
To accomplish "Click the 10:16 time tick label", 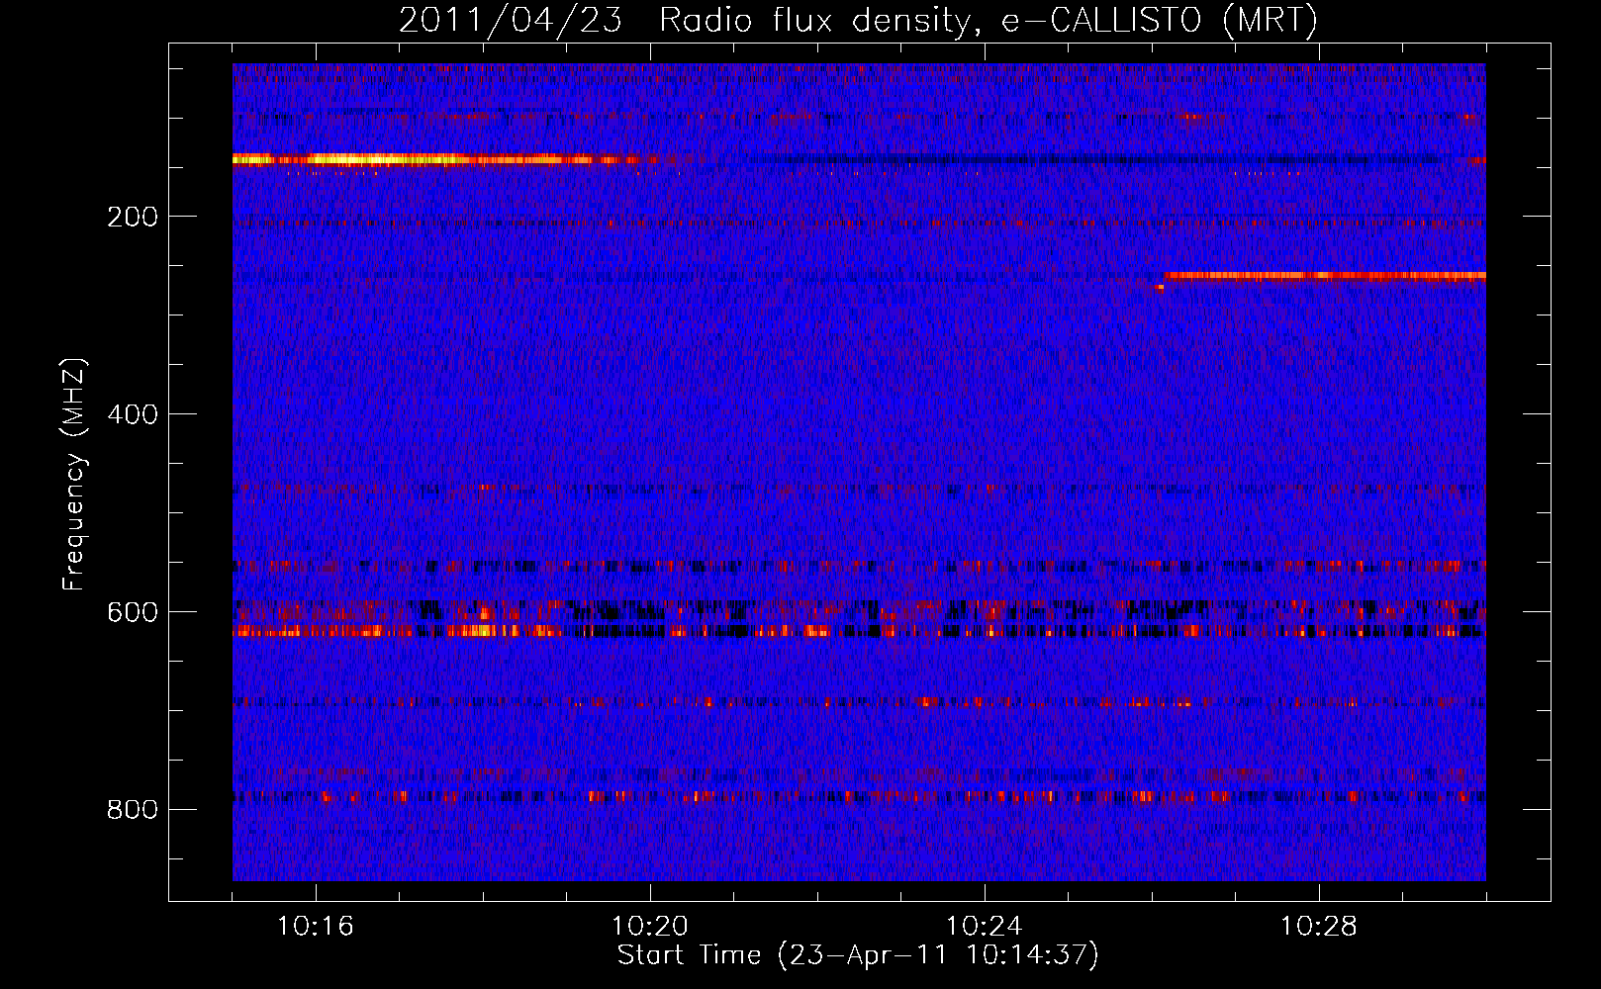I will coord(316,927).
